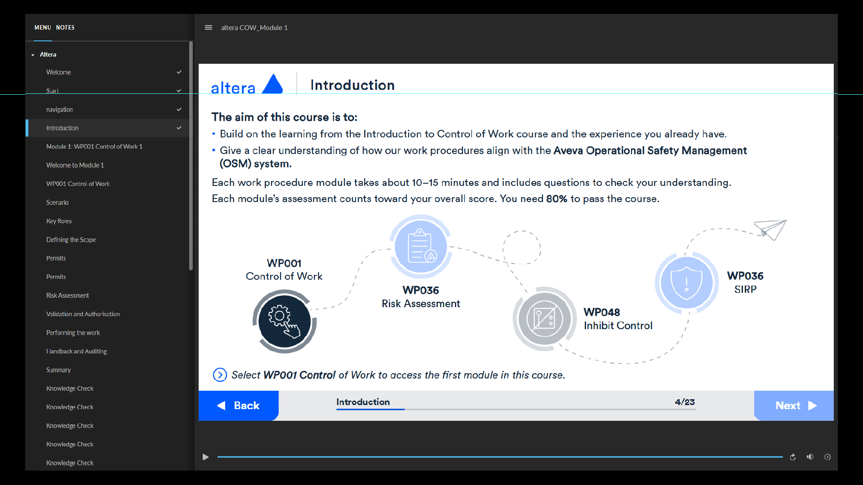Mute audio with the volume icon
Screen dimensions: 863x485
tap(810, 457)
